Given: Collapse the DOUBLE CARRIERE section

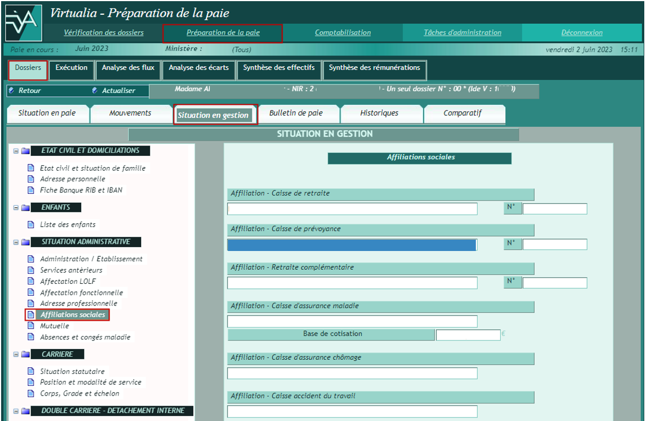Looking at the screenshot, I should 16,411.
